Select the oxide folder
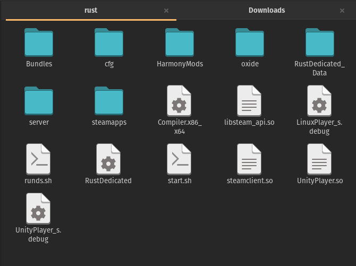356x266 pixels. [250, 43]
